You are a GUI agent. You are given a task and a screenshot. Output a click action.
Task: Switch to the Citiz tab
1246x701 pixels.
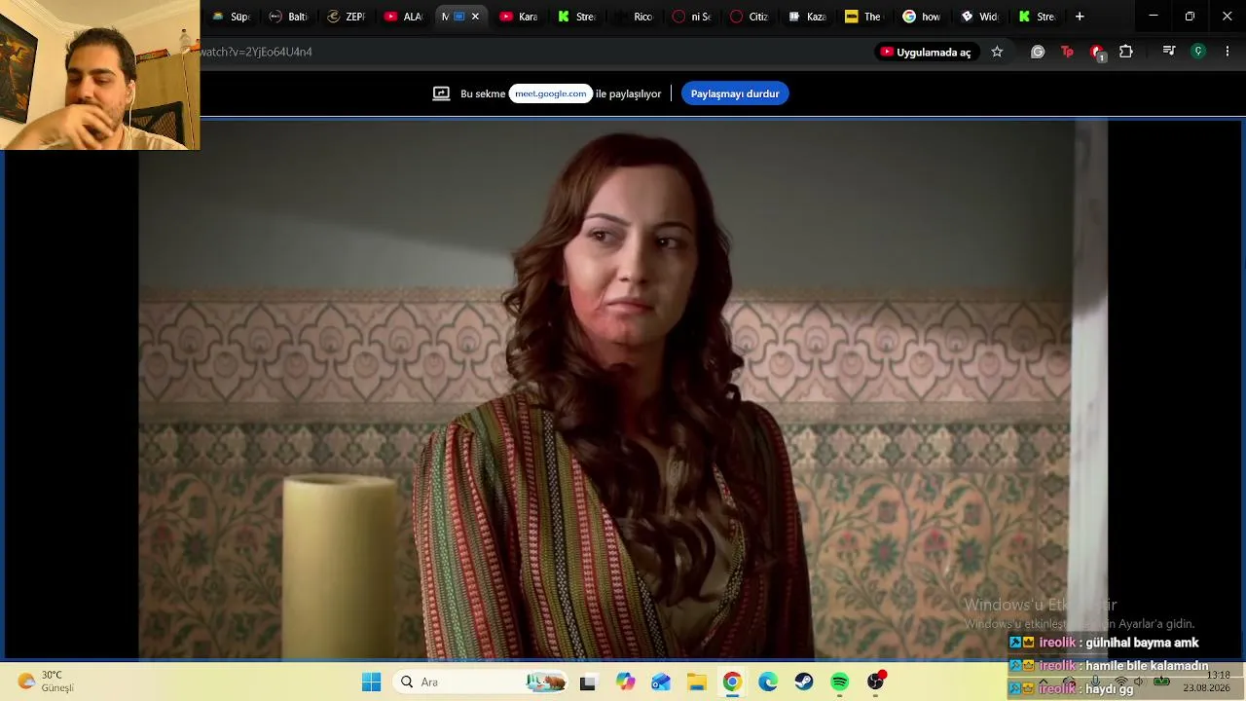[x=748, y=17]
